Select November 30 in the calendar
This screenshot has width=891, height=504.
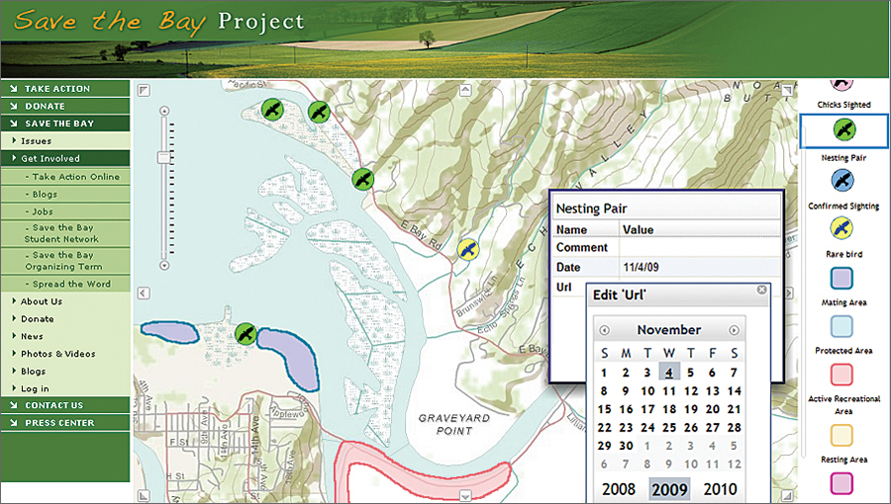pos(627,446)
